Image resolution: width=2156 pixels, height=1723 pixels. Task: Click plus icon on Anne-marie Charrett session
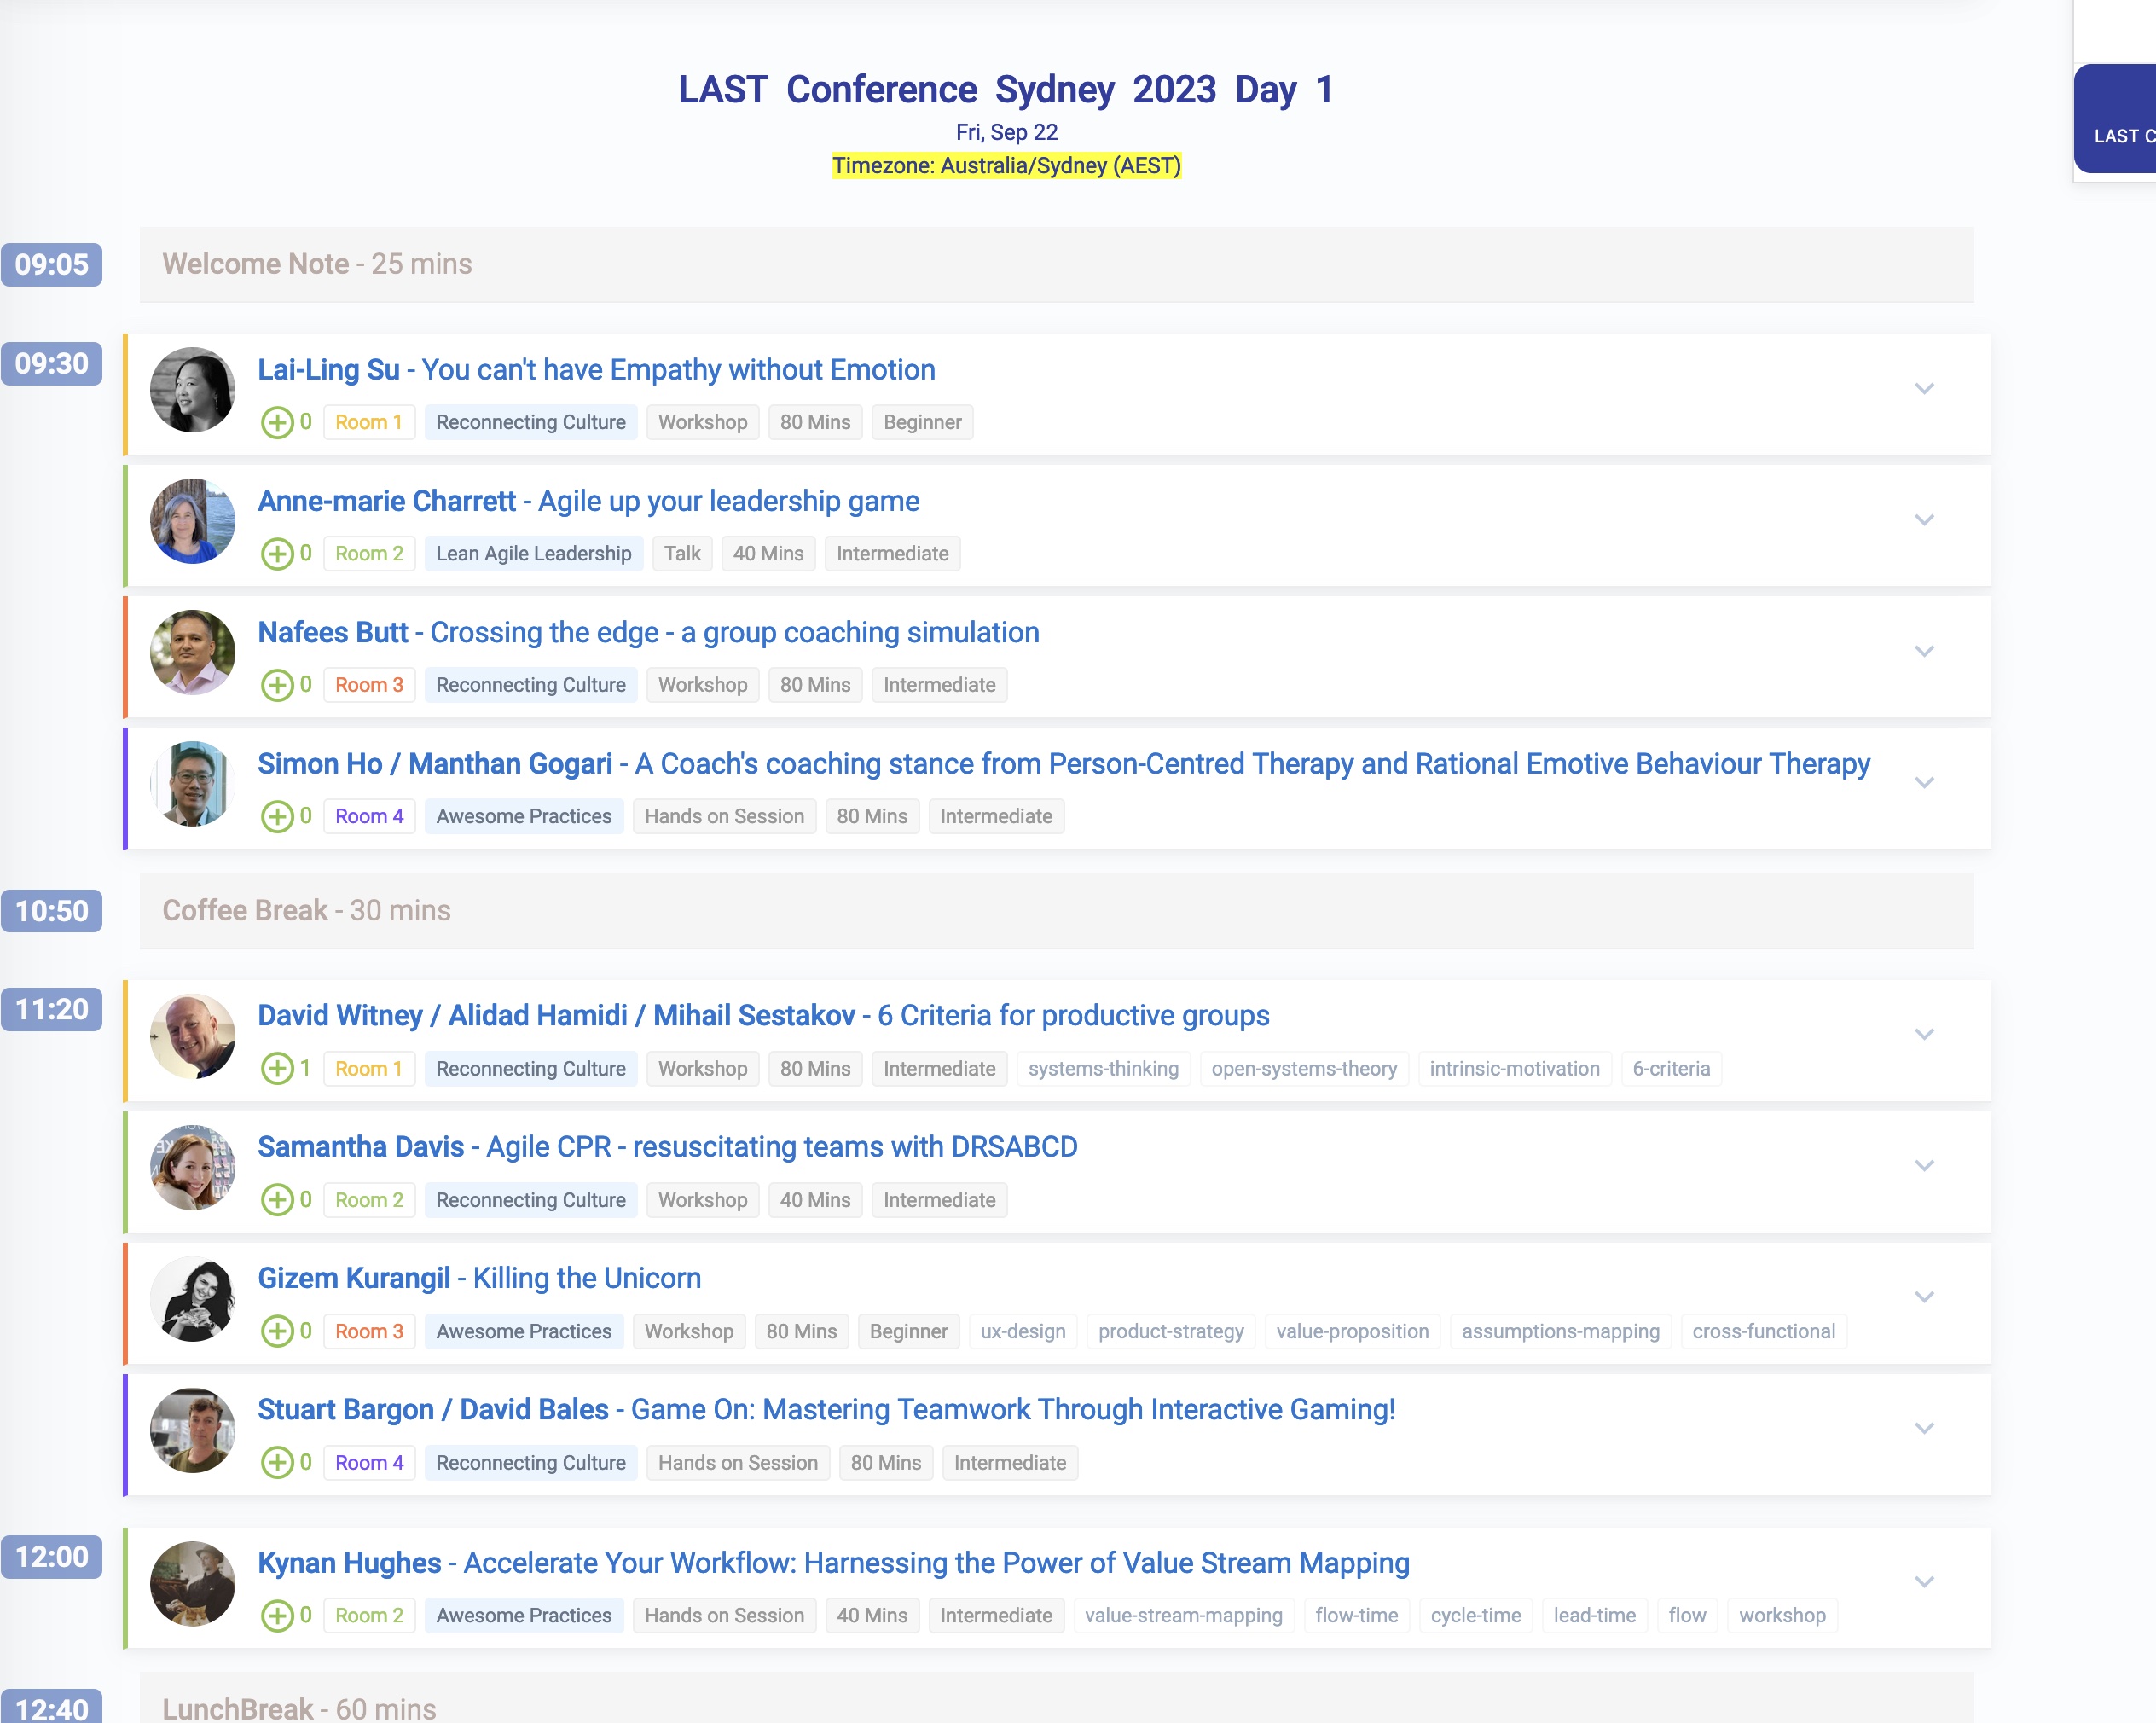tap(277, 553)
